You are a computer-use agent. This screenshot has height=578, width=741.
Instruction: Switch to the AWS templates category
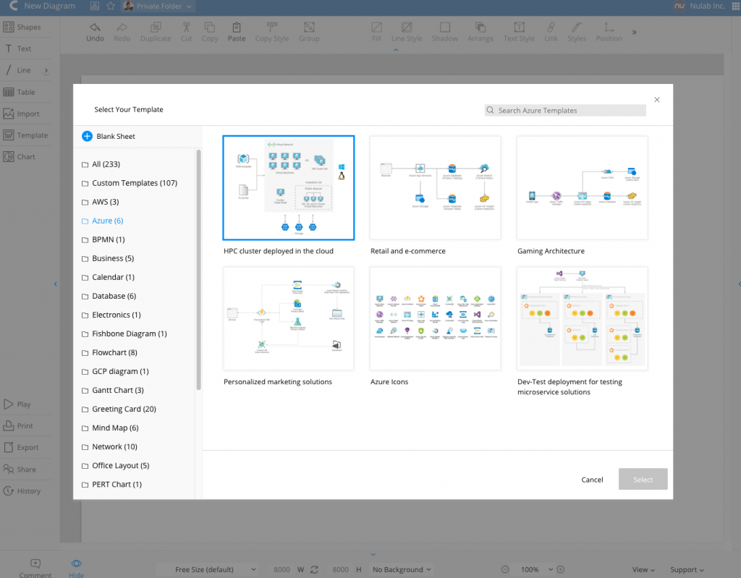pyautogui.click(x=103, y=202)
